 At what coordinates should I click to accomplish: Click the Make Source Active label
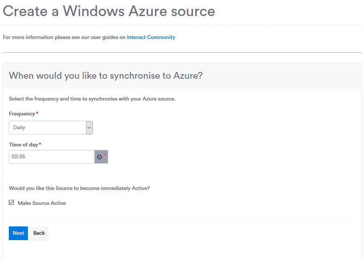pos(42,203)
